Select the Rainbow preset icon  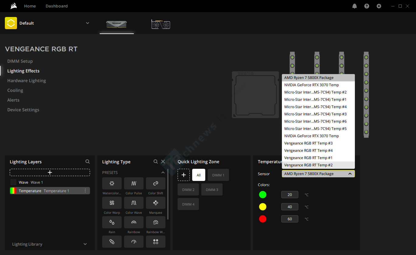click(x=134, y=222)
